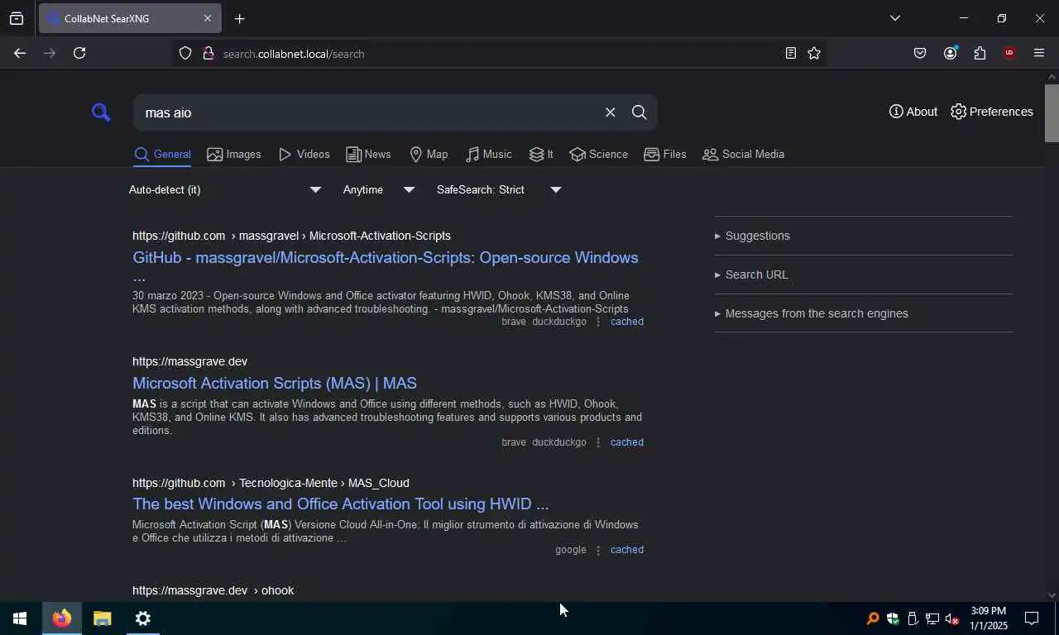Click the massgrave.dev ohook URL text
Viewport: 1059px width, 635px height.
click(213, 590)
